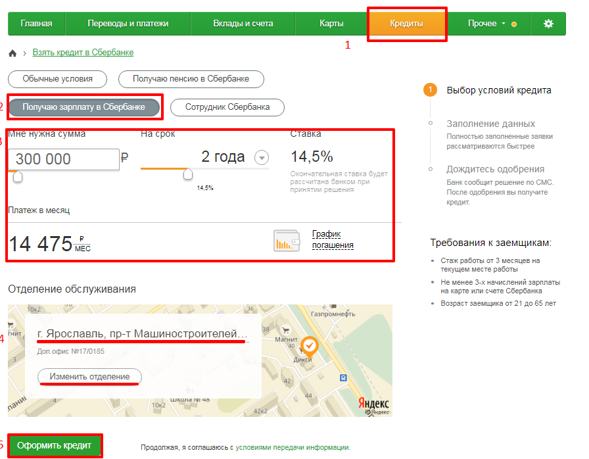Select the Обычные условия option

click(x=57, y=79)
